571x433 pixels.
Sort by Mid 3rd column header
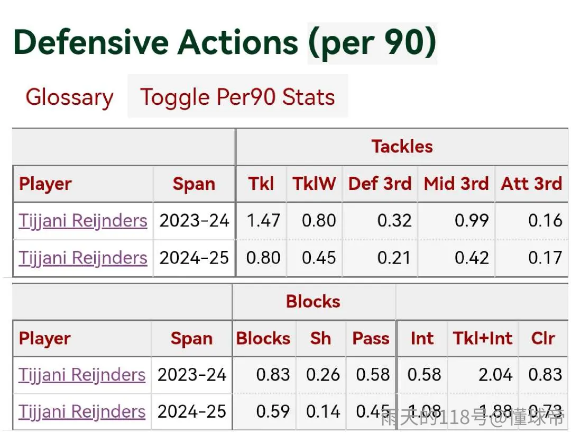[456, 184]
